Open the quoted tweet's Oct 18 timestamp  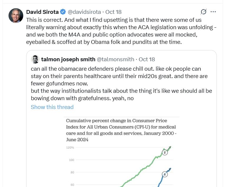[147, 59]
